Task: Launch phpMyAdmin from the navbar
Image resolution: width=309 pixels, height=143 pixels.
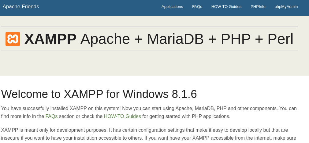Action: click(x=286, y=7)
